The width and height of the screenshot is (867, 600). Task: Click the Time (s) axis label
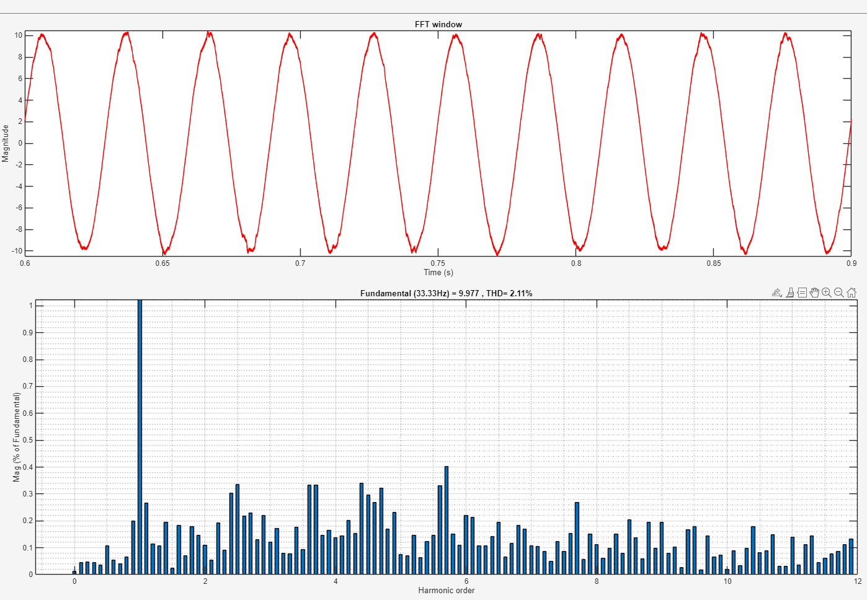click(438, 272)
